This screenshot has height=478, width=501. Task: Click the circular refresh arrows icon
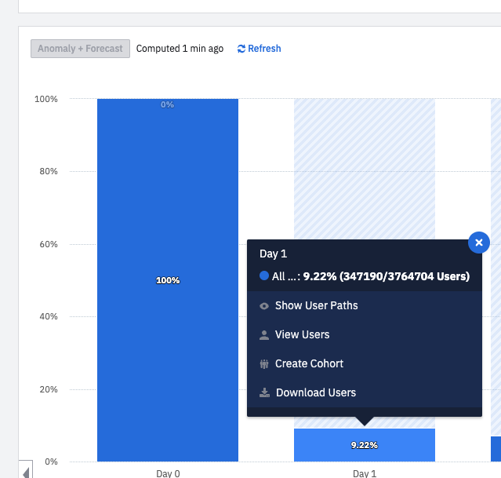(241, 49)
